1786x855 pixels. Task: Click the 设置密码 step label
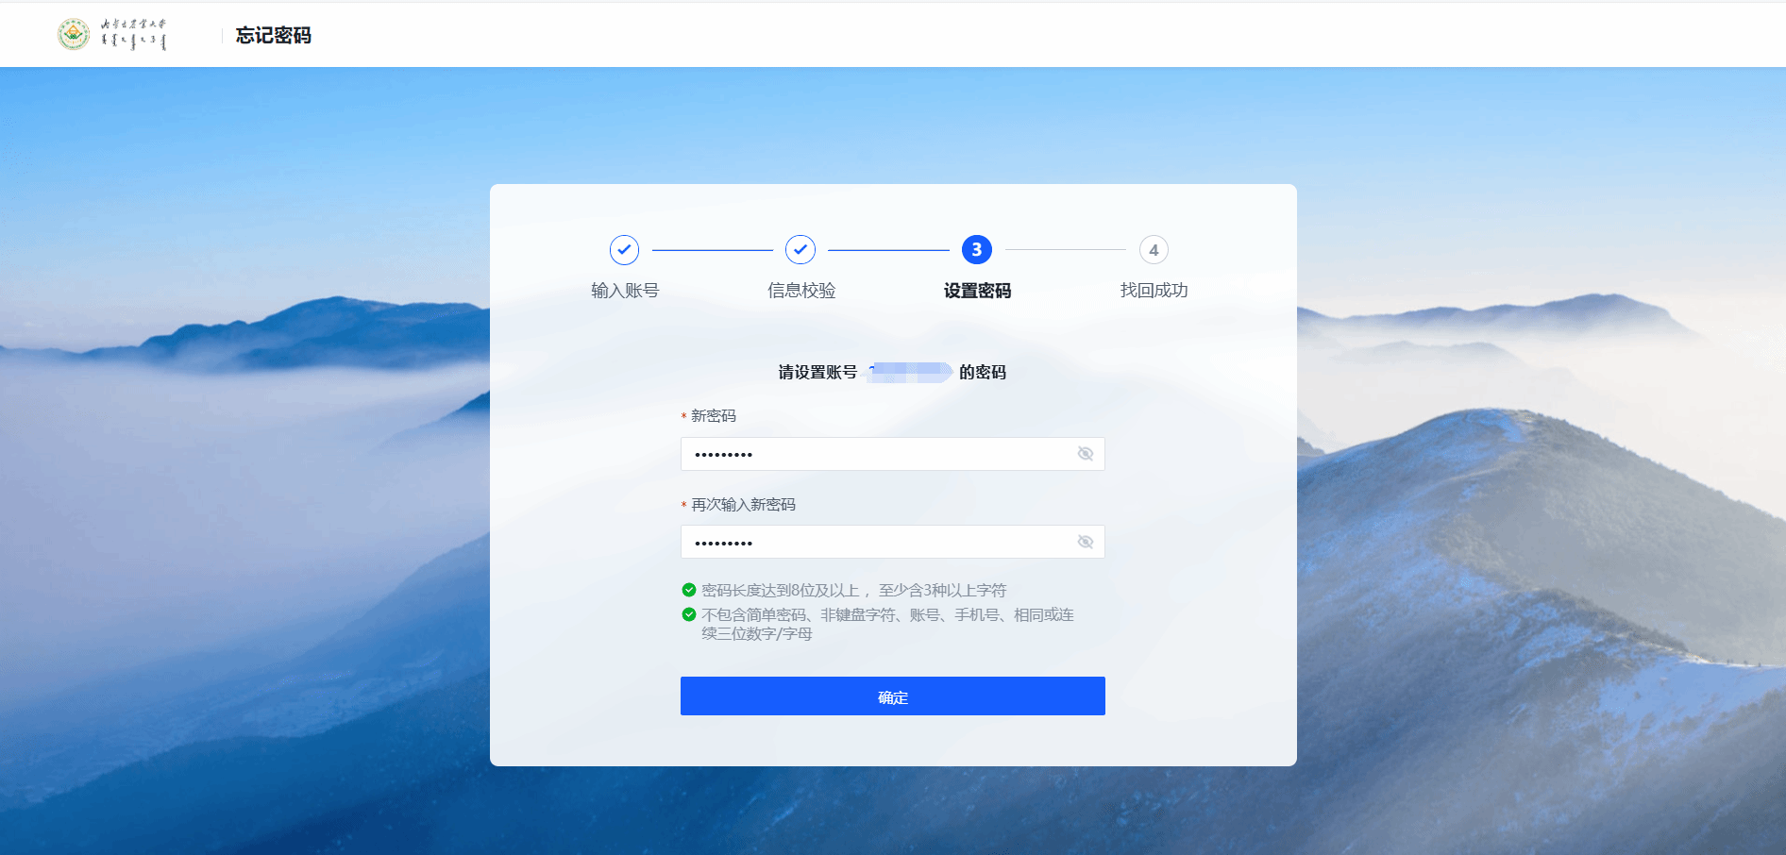tap(977, 291)
